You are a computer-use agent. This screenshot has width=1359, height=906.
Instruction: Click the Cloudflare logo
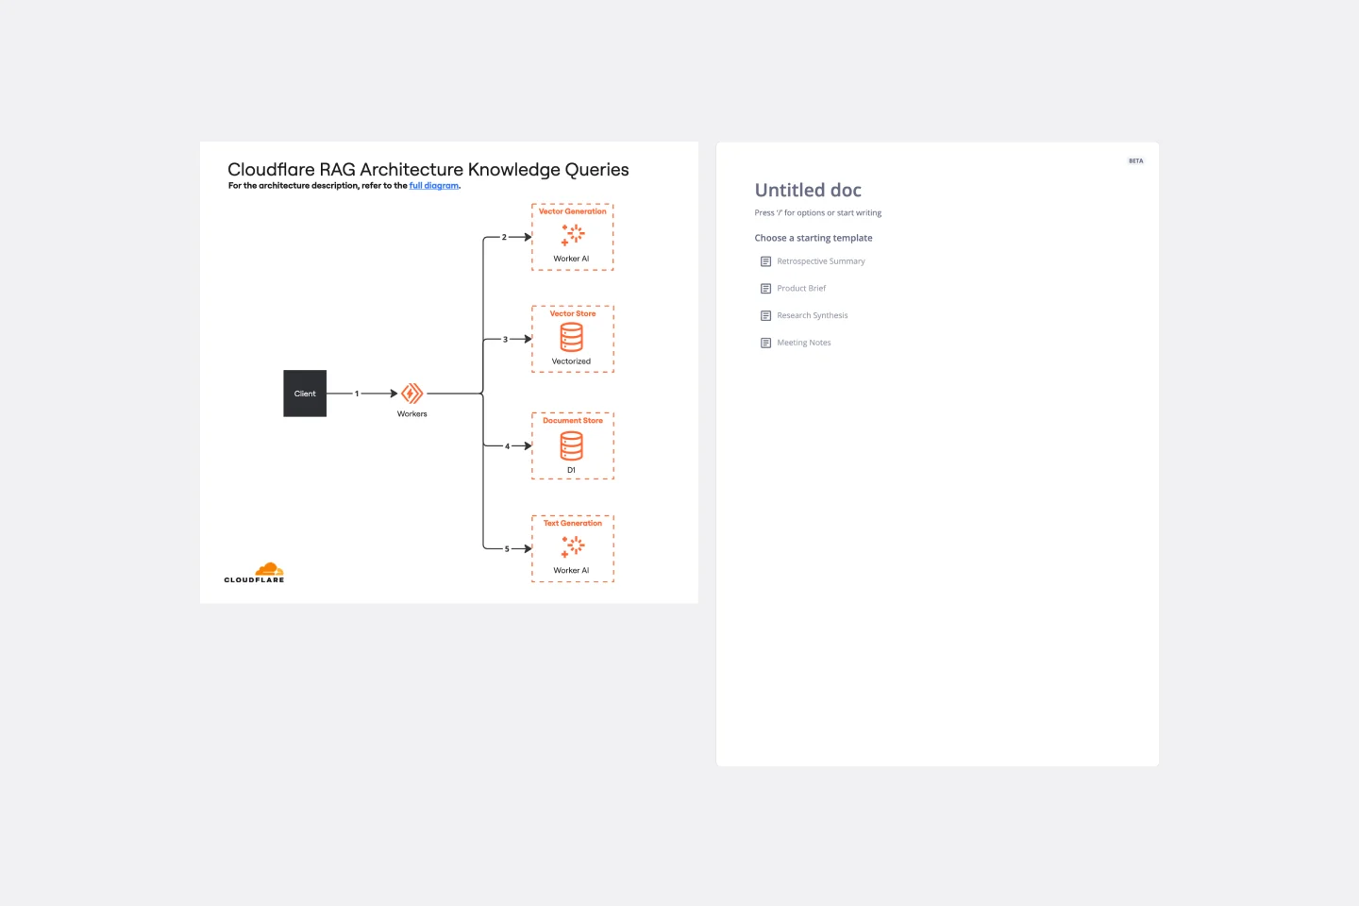(254, 573)
